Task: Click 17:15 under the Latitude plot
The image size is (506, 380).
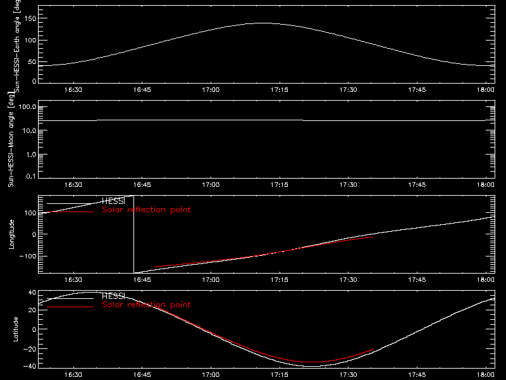Action: pos(280,375)
